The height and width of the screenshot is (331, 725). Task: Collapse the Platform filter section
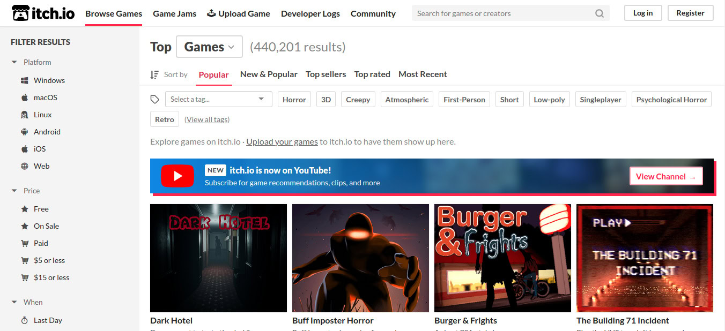(14, 62)
